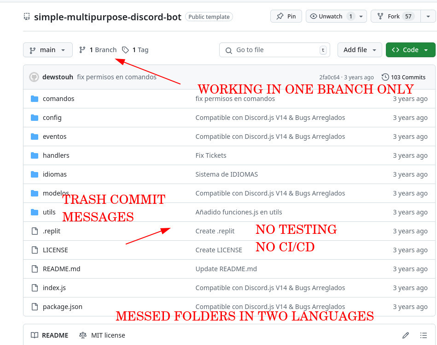The width and height of the screenshot is (437, 345).
Task: Open the comandos folder
Action: [x=58, y=99]
